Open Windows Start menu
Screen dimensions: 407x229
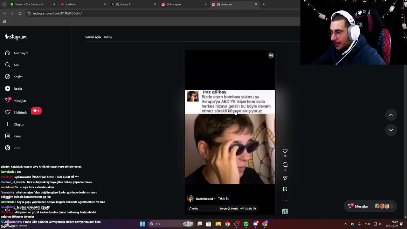click(x=142, y=224)
